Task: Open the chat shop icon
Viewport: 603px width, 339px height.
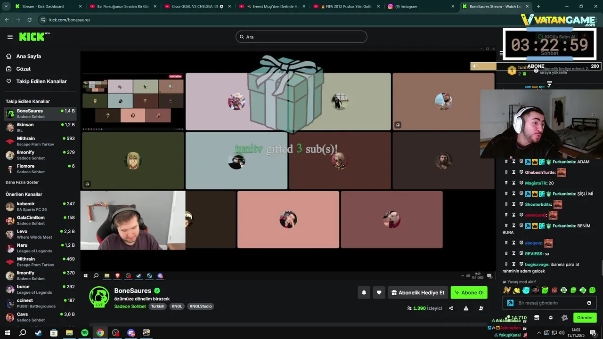Action: (537, 318)
